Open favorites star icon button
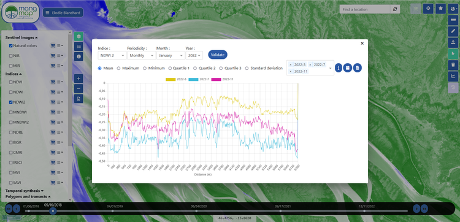 click(440, 9)
